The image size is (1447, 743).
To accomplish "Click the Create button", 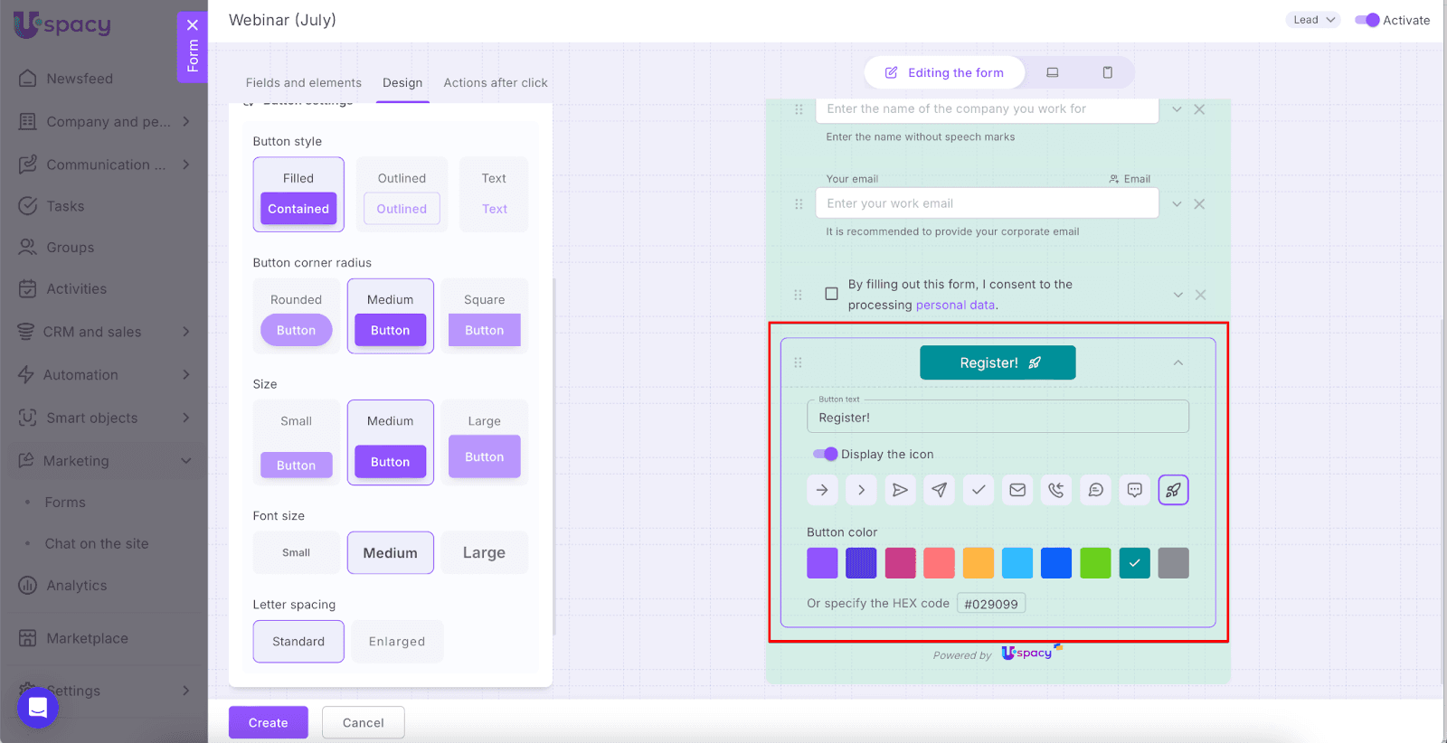I will click(x=268, y=722).
